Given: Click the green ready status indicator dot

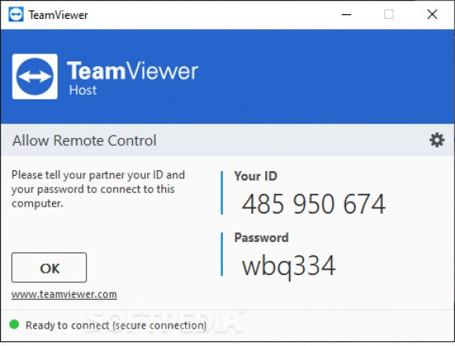Looking at the screenshot, I should [x=14, y=324].
